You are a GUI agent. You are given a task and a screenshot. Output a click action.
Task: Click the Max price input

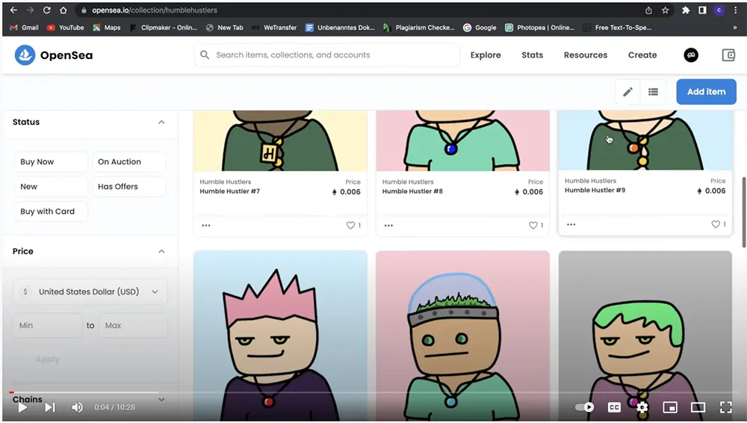pyautogui.click(x=134, y=325)
